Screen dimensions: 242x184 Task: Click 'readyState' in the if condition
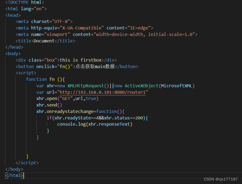(x=78, y=118)
